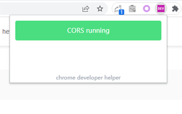Toggle the green CORS running button
Viewport: 182px width, 114px height.
point(88,30)
